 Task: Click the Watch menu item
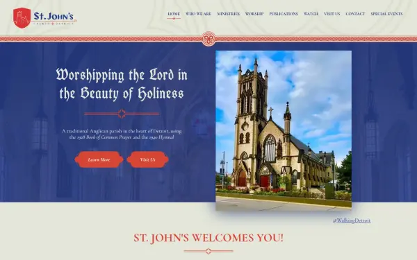point(311,14)
